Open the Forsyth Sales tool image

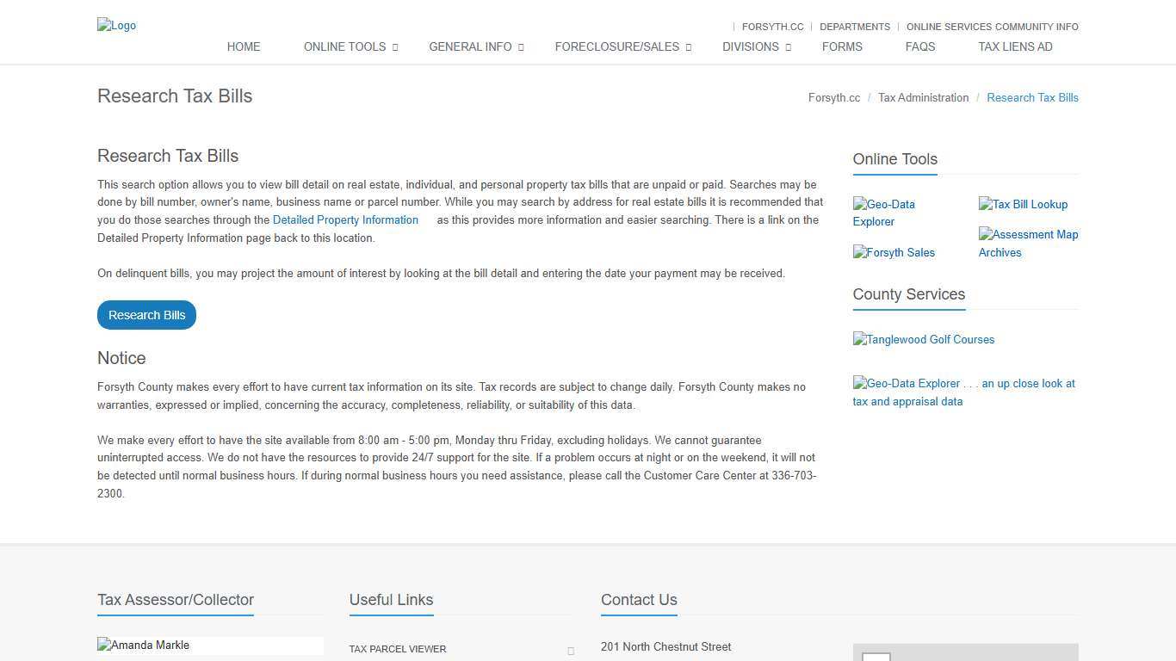pos(894,253)
